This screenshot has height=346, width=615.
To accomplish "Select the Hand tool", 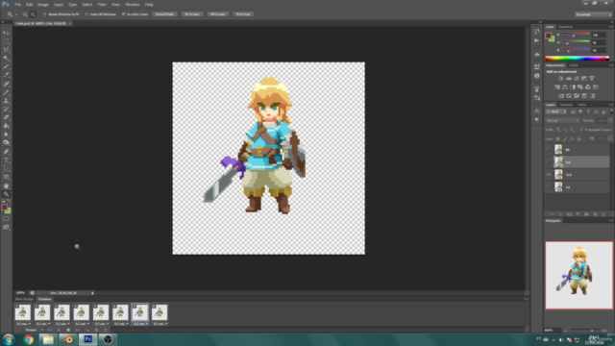I will (6, 185).
